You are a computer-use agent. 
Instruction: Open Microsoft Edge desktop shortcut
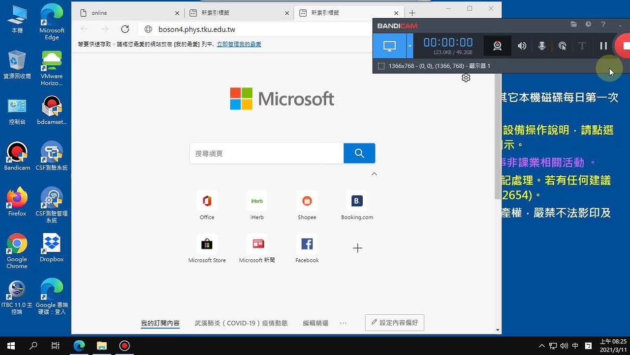[52, 23]
